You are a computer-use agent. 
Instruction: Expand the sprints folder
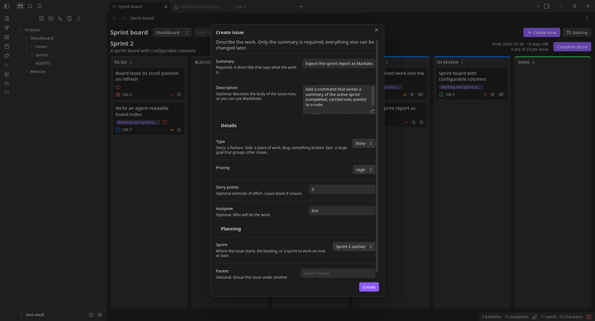42,55
